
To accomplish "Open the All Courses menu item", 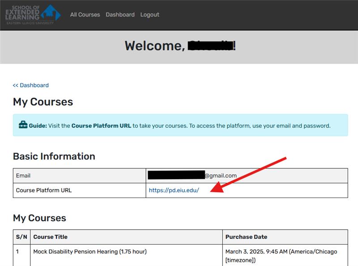I will pos(85,15).
